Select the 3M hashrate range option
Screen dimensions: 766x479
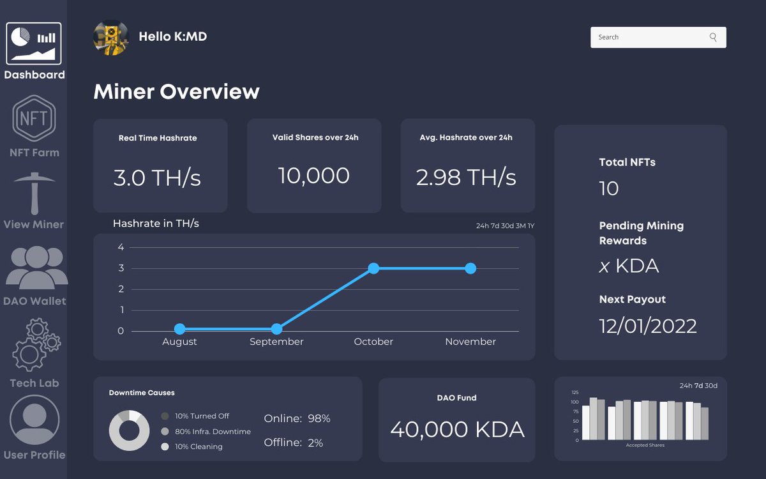[522, 225]
